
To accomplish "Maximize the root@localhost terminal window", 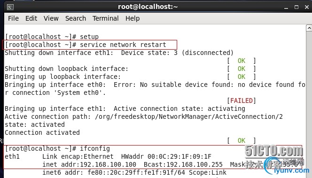I will pos(296,7).
